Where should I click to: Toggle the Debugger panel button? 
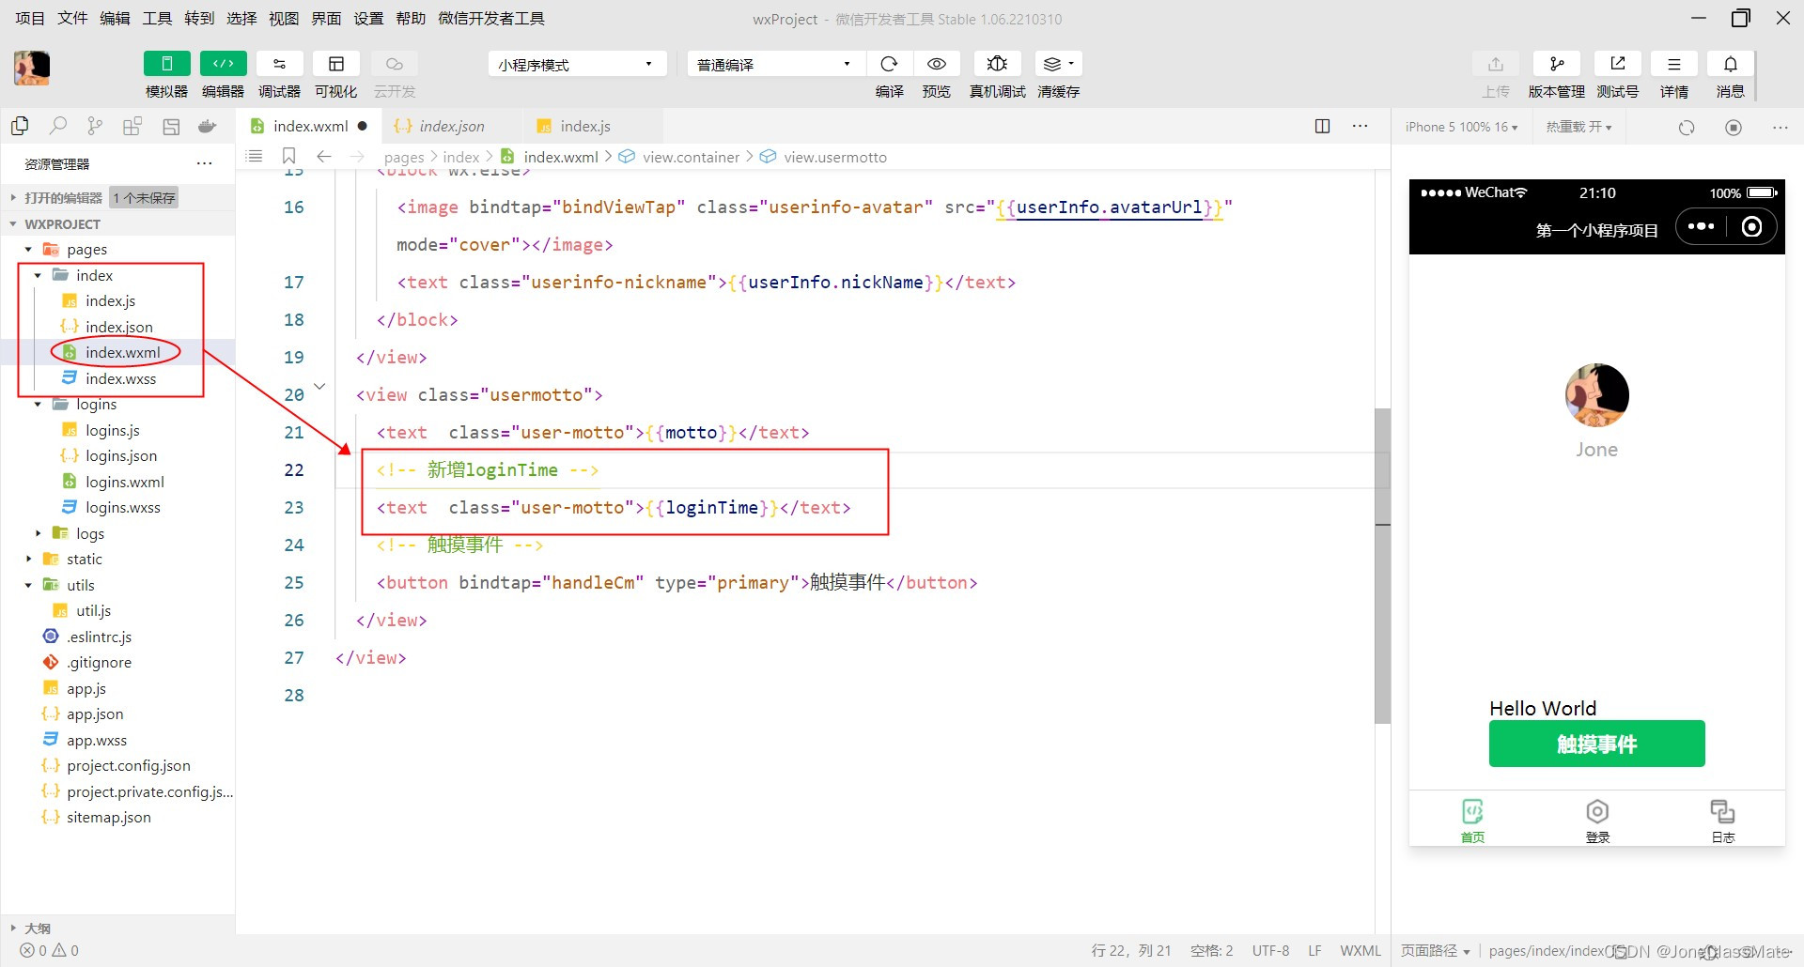coord(280,64)
